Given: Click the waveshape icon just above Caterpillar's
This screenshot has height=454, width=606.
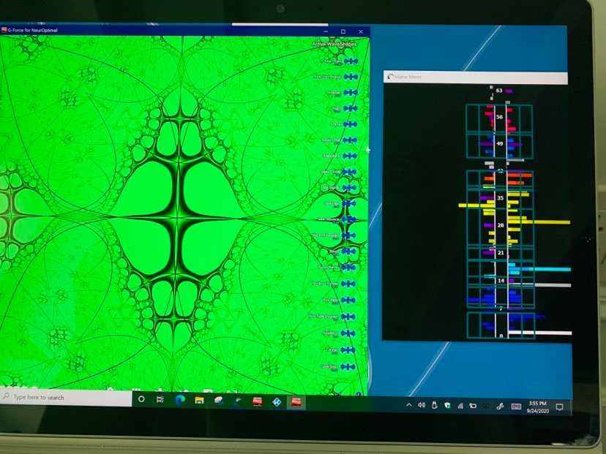Looking at the screenshot, I should click(x=348, y=349).
